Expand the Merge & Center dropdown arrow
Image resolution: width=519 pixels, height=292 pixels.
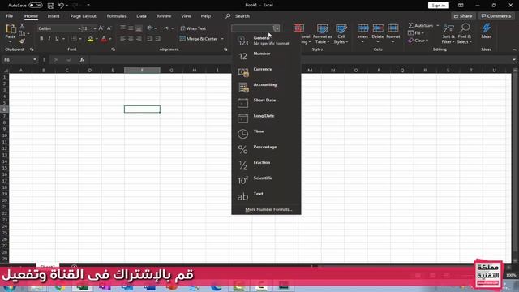[x=222, y=39]
